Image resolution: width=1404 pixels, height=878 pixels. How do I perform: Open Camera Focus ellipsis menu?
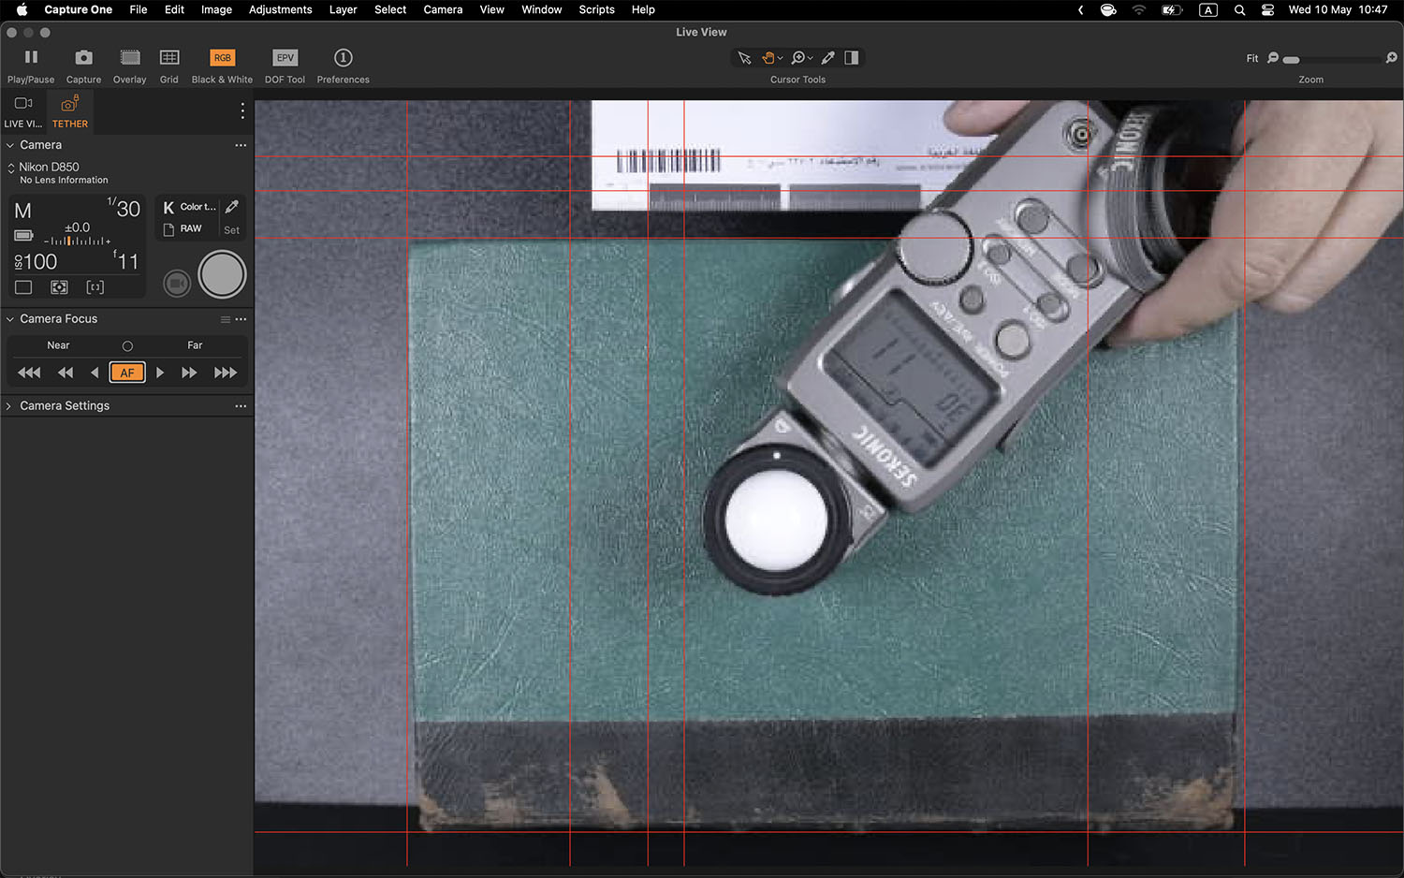coord(241,319)
